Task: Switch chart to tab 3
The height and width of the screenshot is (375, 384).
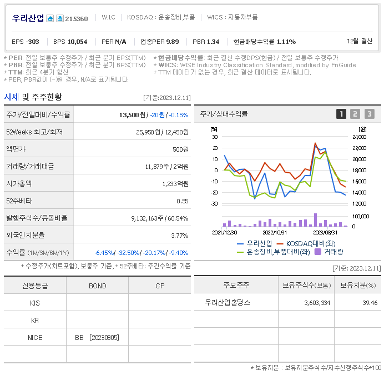Action: click(370, 114)
